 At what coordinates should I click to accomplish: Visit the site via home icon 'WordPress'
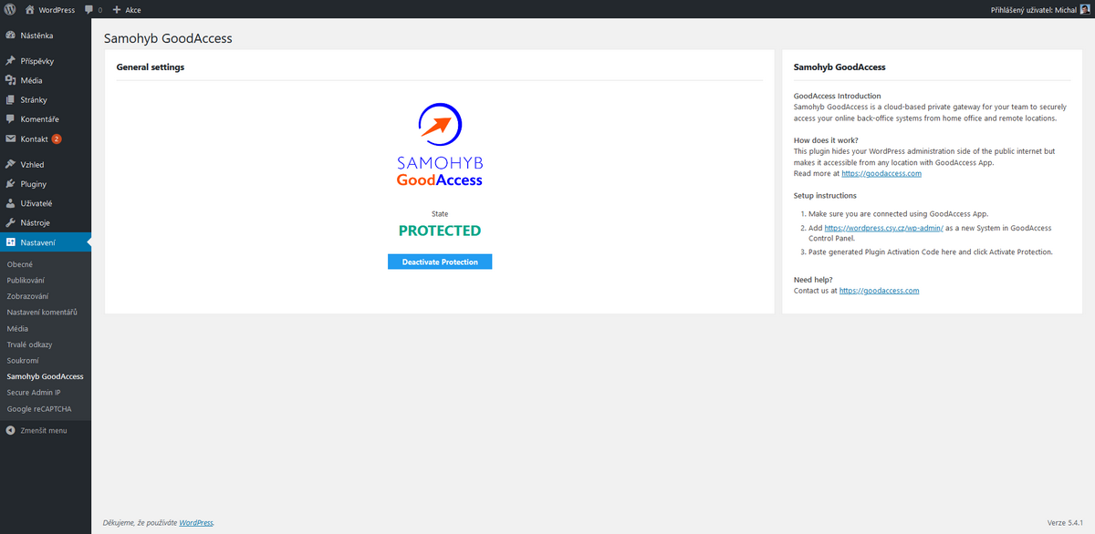[49, 9]
